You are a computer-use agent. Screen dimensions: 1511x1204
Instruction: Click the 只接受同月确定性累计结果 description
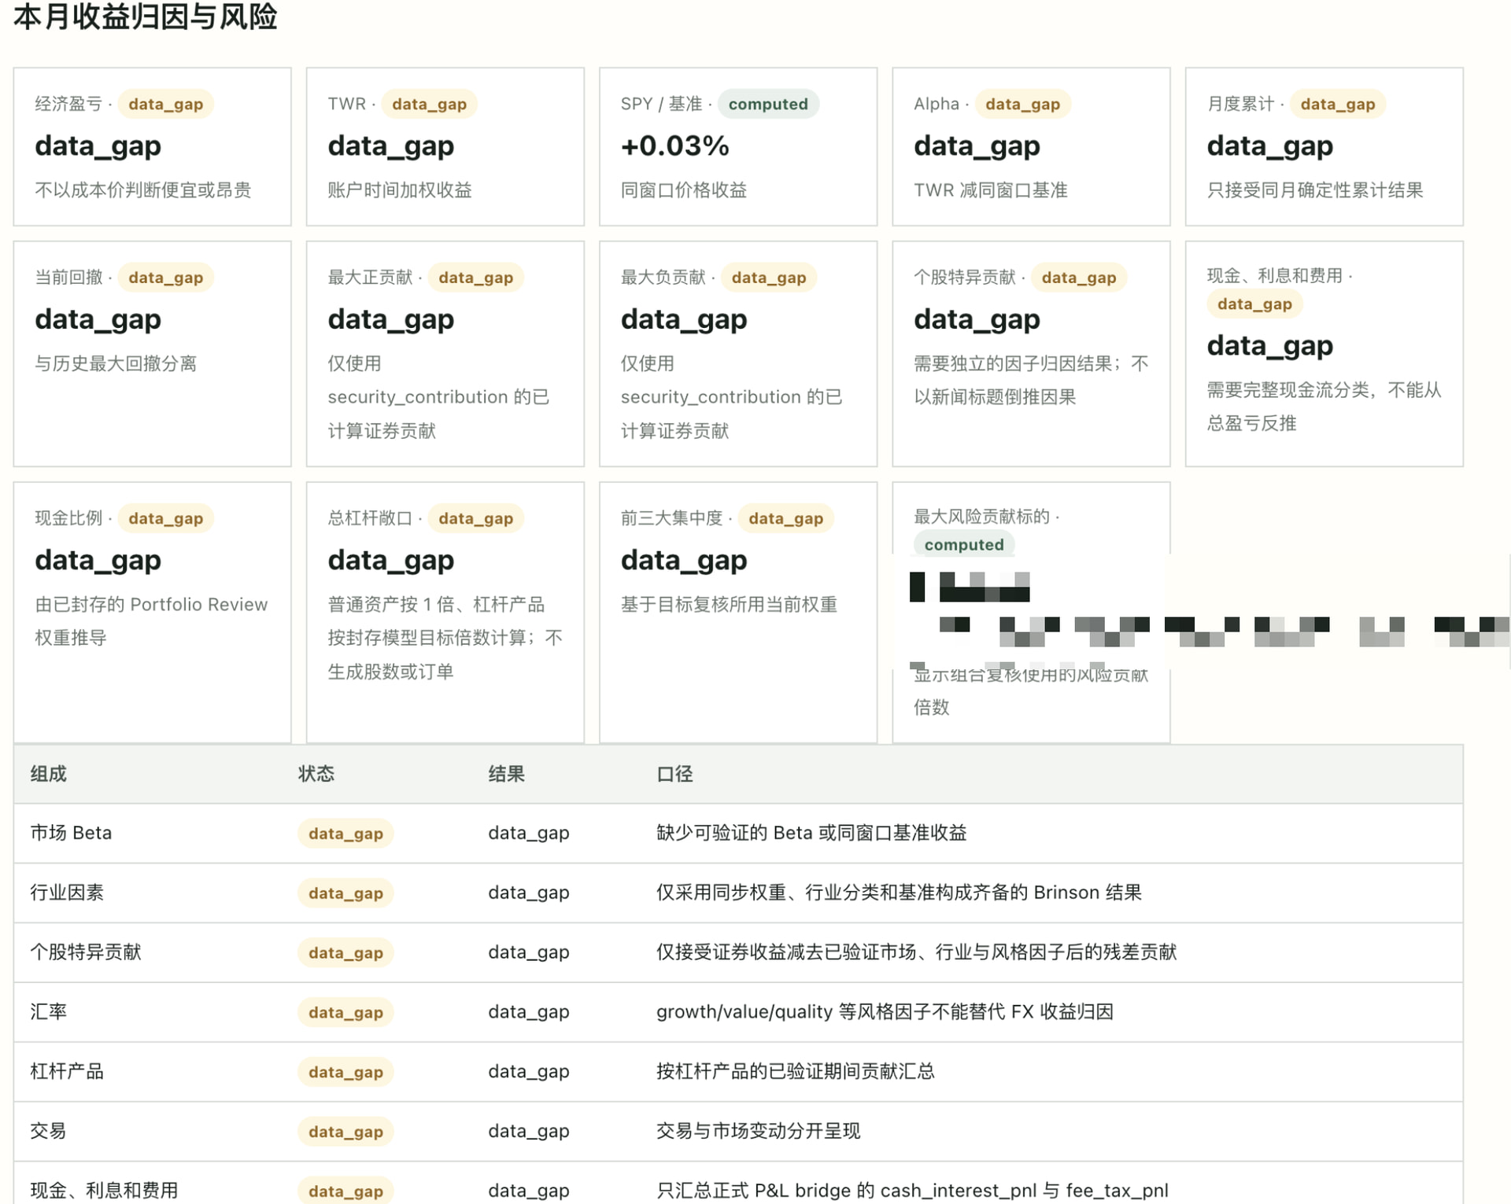(x=1315, y=190)
